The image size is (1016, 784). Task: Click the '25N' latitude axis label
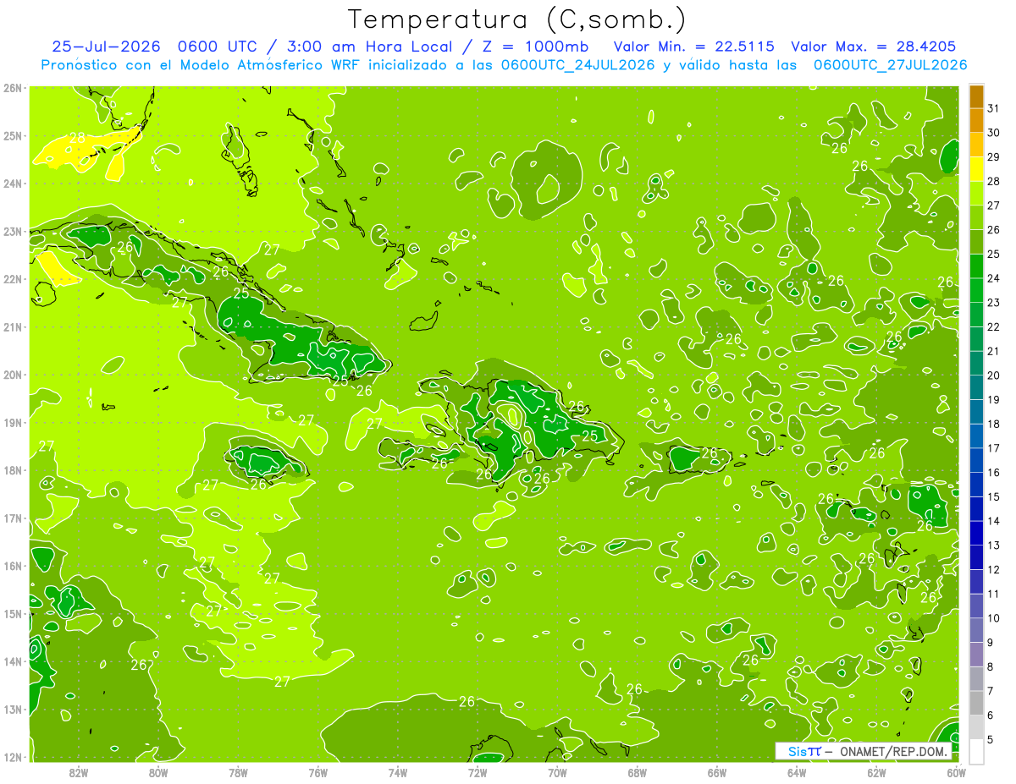14,135
